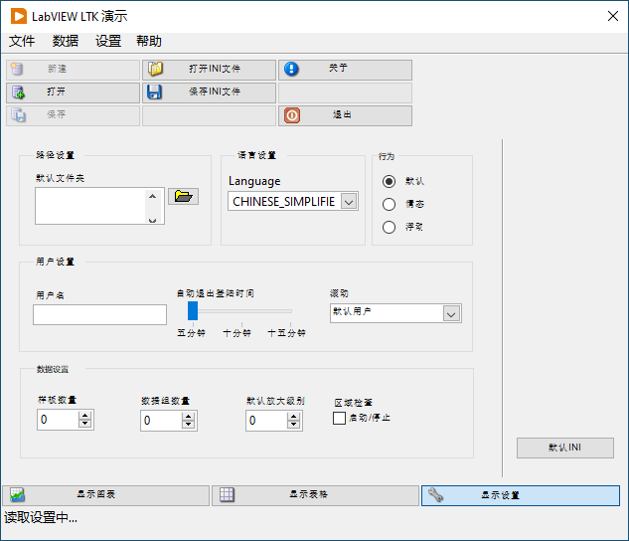This screenshot has width=629, height=541.
Task: Decrease the 数据组数量 value
Action: 188,425
